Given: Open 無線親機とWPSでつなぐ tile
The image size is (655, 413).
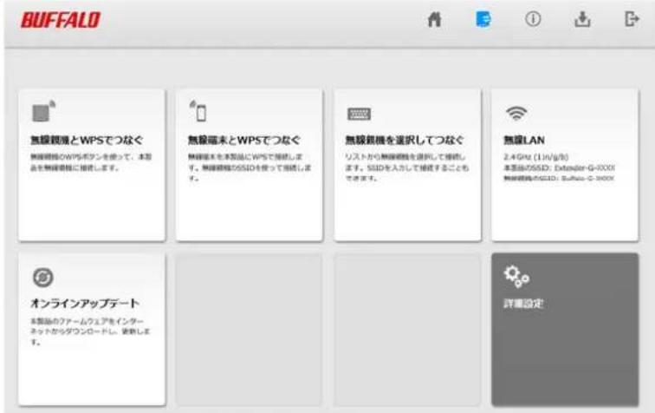Looking at the screenshot, I should [92, 165].
